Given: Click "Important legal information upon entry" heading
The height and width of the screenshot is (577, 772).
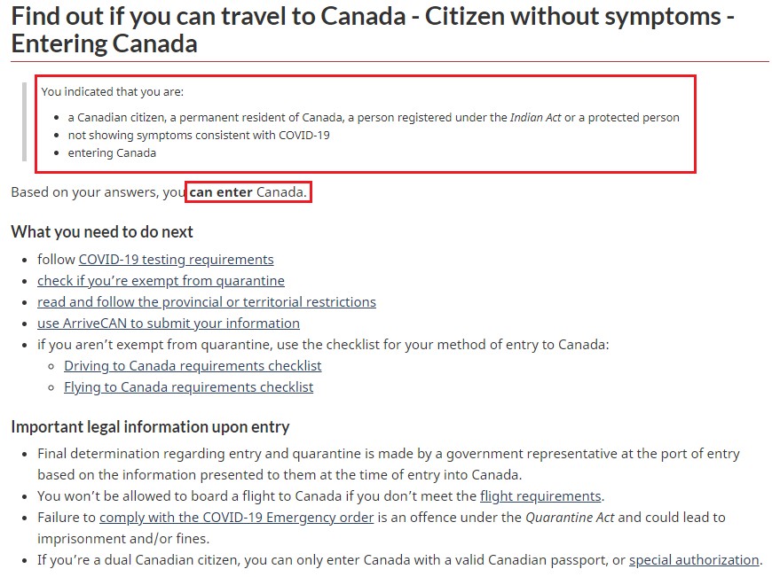Looking at the screenshot, I should click(150, 427).
